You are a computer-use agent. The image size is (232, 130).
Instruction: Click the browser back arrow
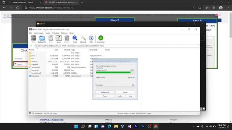click(x=4, y=8)
